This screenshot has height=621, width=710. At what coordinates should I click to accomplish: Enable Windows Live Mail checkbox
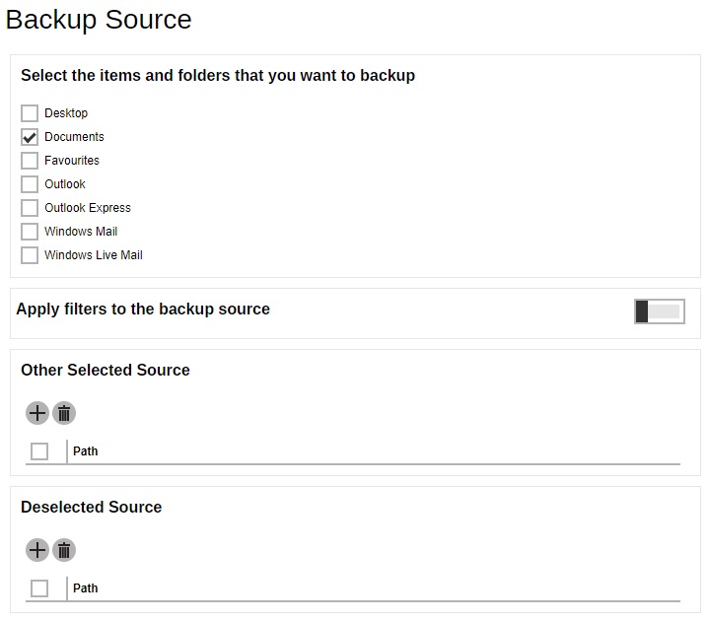[30, 255]
